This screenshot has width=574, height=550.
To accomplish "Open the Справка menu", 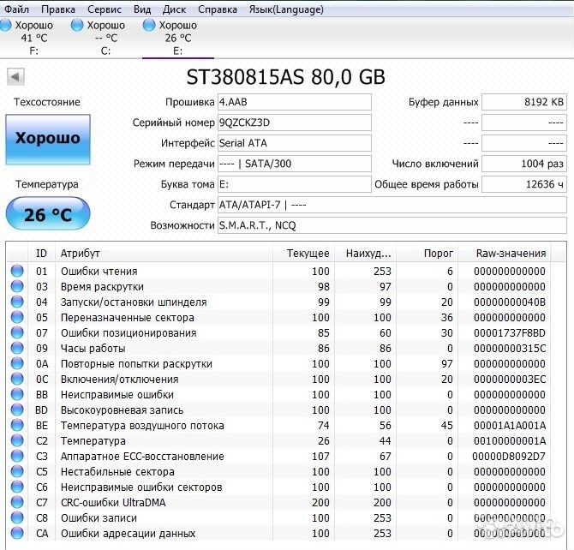I will click(218, 9).
